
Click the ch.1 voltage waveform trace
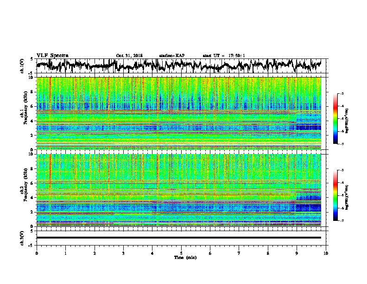(x=178, y=65)
